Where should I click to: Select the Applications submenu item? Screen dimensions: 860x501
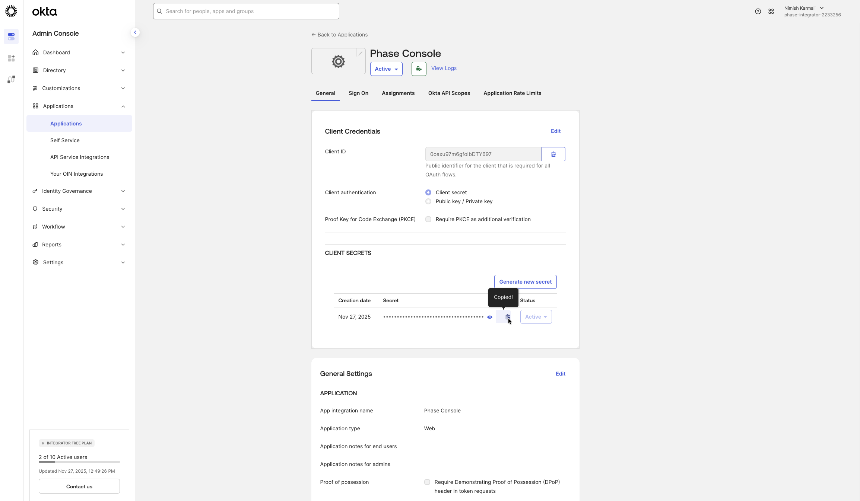click(x=79, y=124)
